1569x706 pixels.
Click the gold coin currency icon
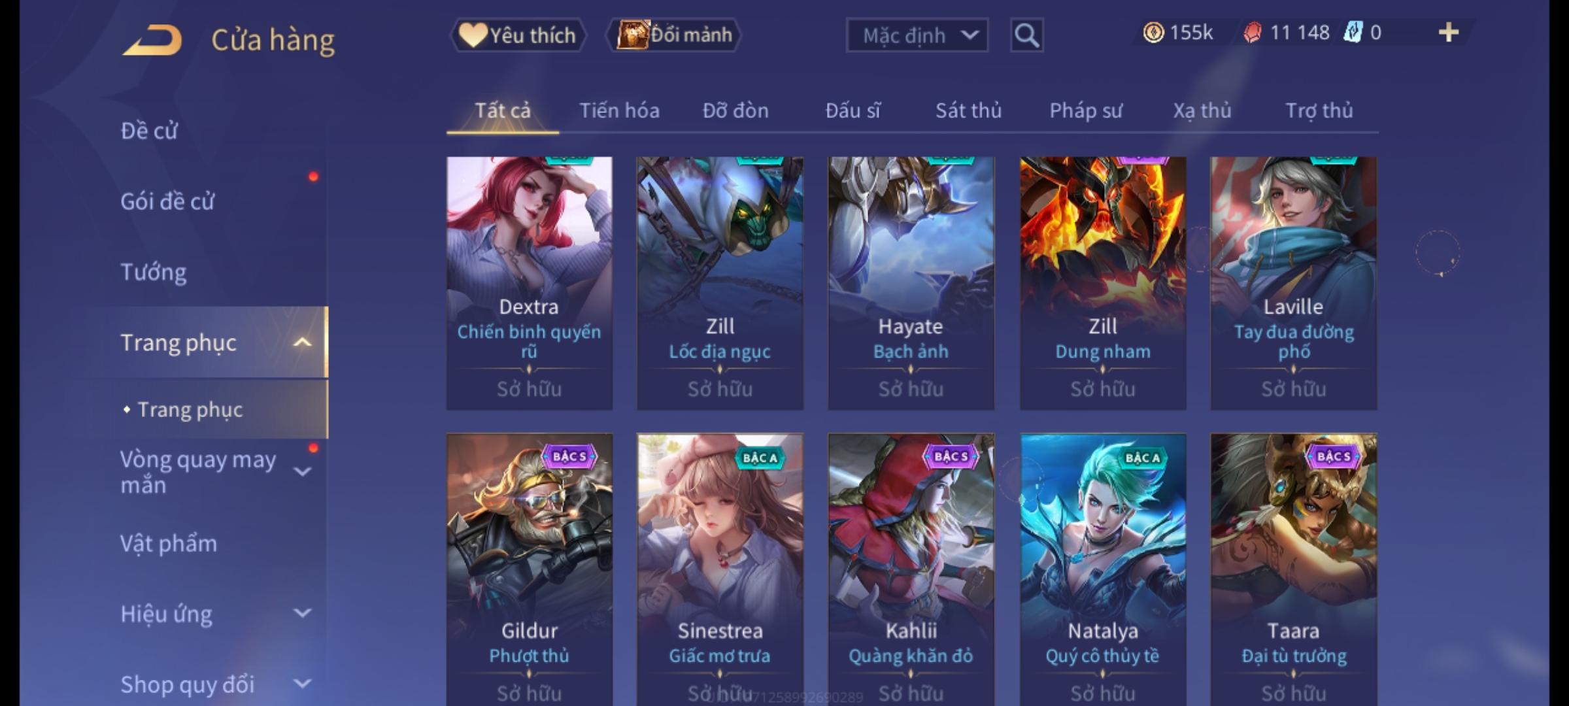coord(1153,33)
